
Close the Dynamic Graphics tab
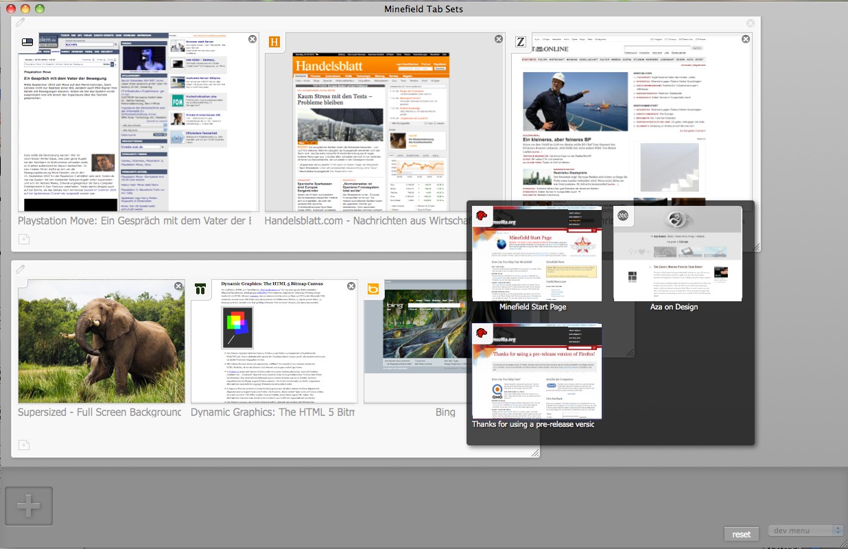(x=351, y=286)
